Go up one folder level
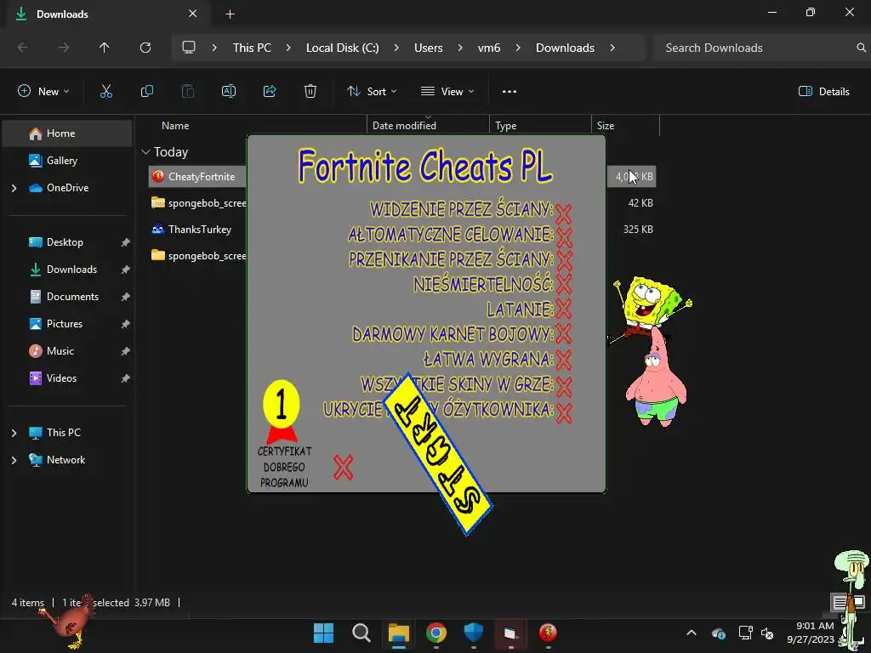Viewport: 871px width, 653px height. point(105,48)
